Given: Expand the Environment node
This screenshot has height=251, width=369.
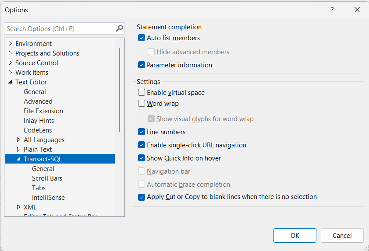Looking at the screenshot, I should (x=10, y=43).
